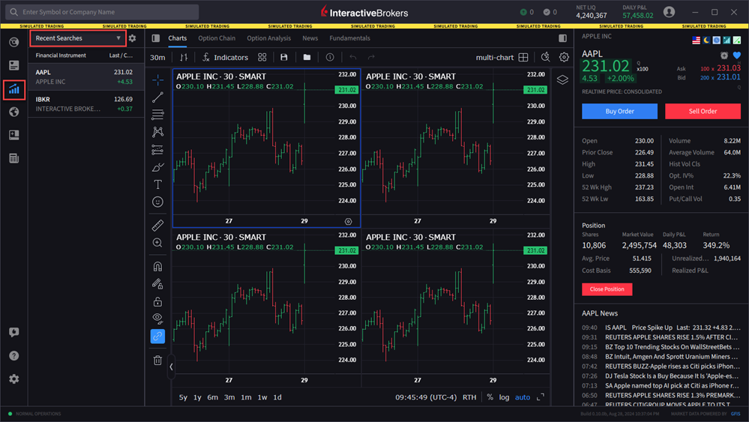This screenshot has height=422, width=749.
Task: Open the chart settings gear icon
Action: point(564,58)
